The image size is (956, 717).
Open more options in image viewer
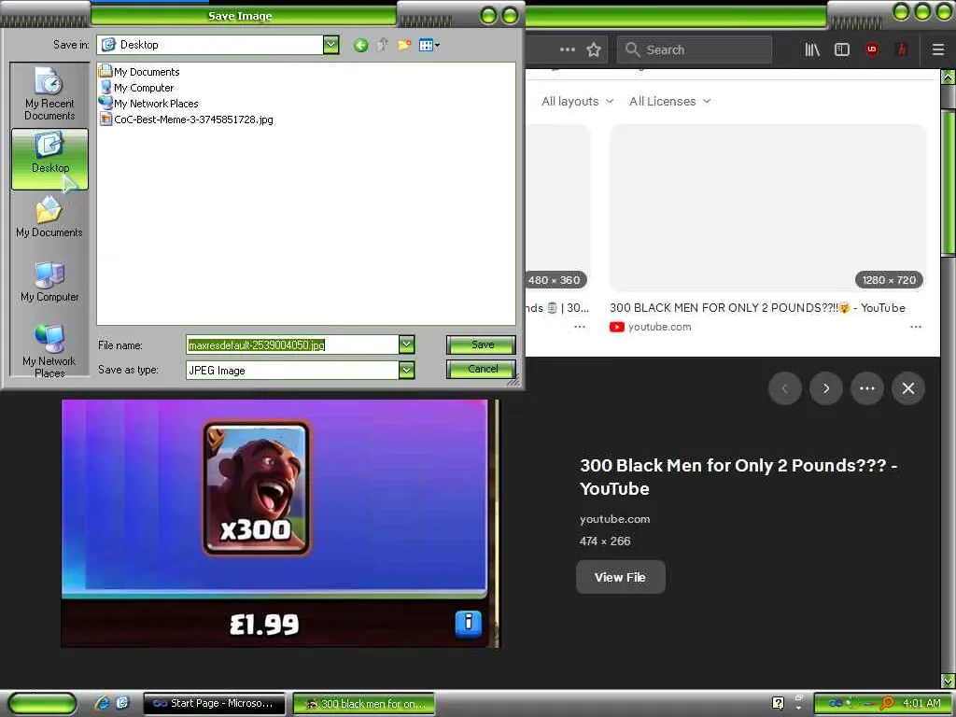(867, 388)
